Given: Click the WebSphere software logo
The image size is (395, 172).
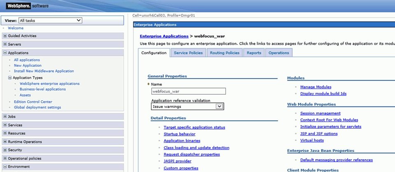Looking at the screenshot, I should pyautogui.click(x=27, y=6).
